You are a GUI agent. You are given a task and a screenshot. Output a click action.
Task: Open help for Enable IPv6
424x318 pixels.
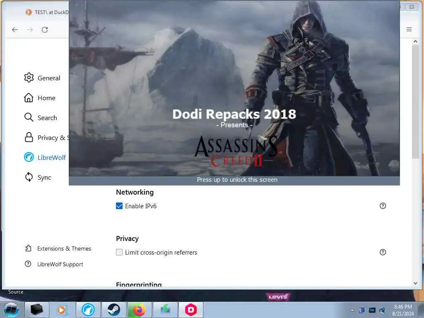(383, 206)
